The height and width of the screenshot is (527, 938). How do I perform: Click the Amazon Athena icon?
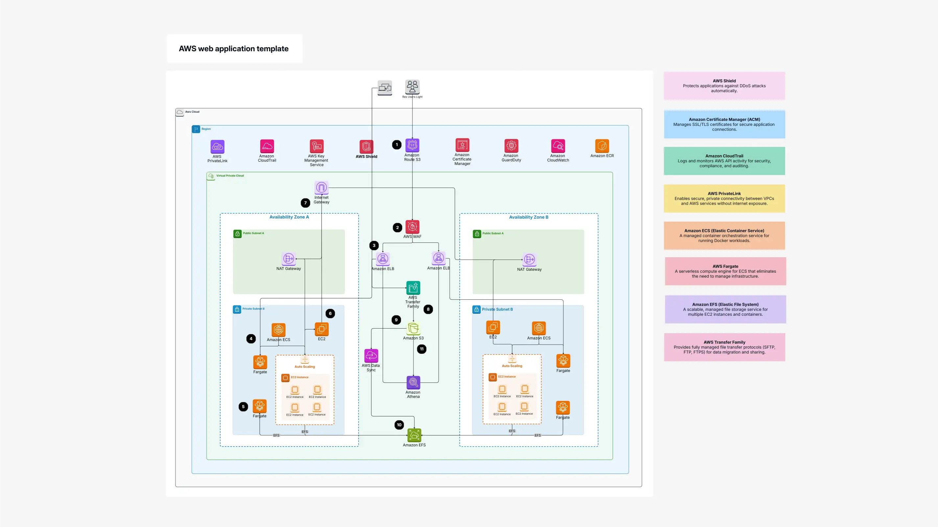(413, 382)
